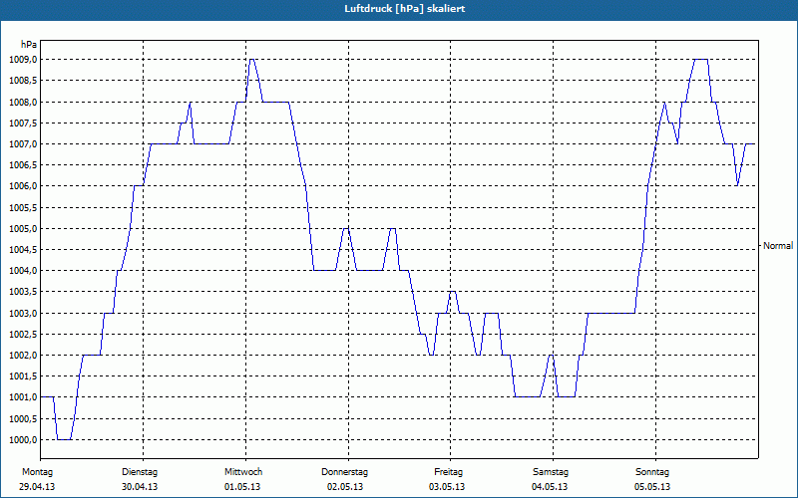798x498 pixels.
Task: Click the 'Mittwoch' day label
Action: (243, 472)
